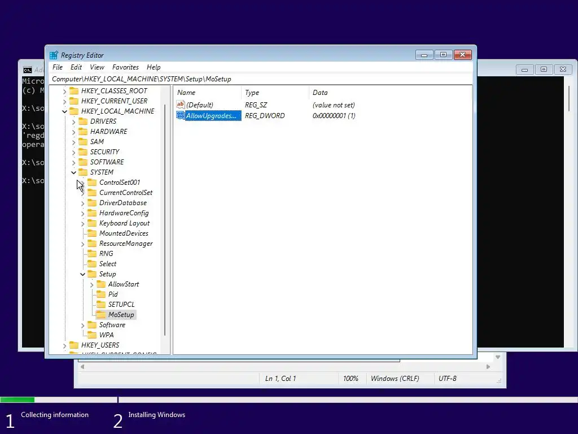578x434 pixels.
Task: Select the AllowStart key label
Action: tap(124, 284)
